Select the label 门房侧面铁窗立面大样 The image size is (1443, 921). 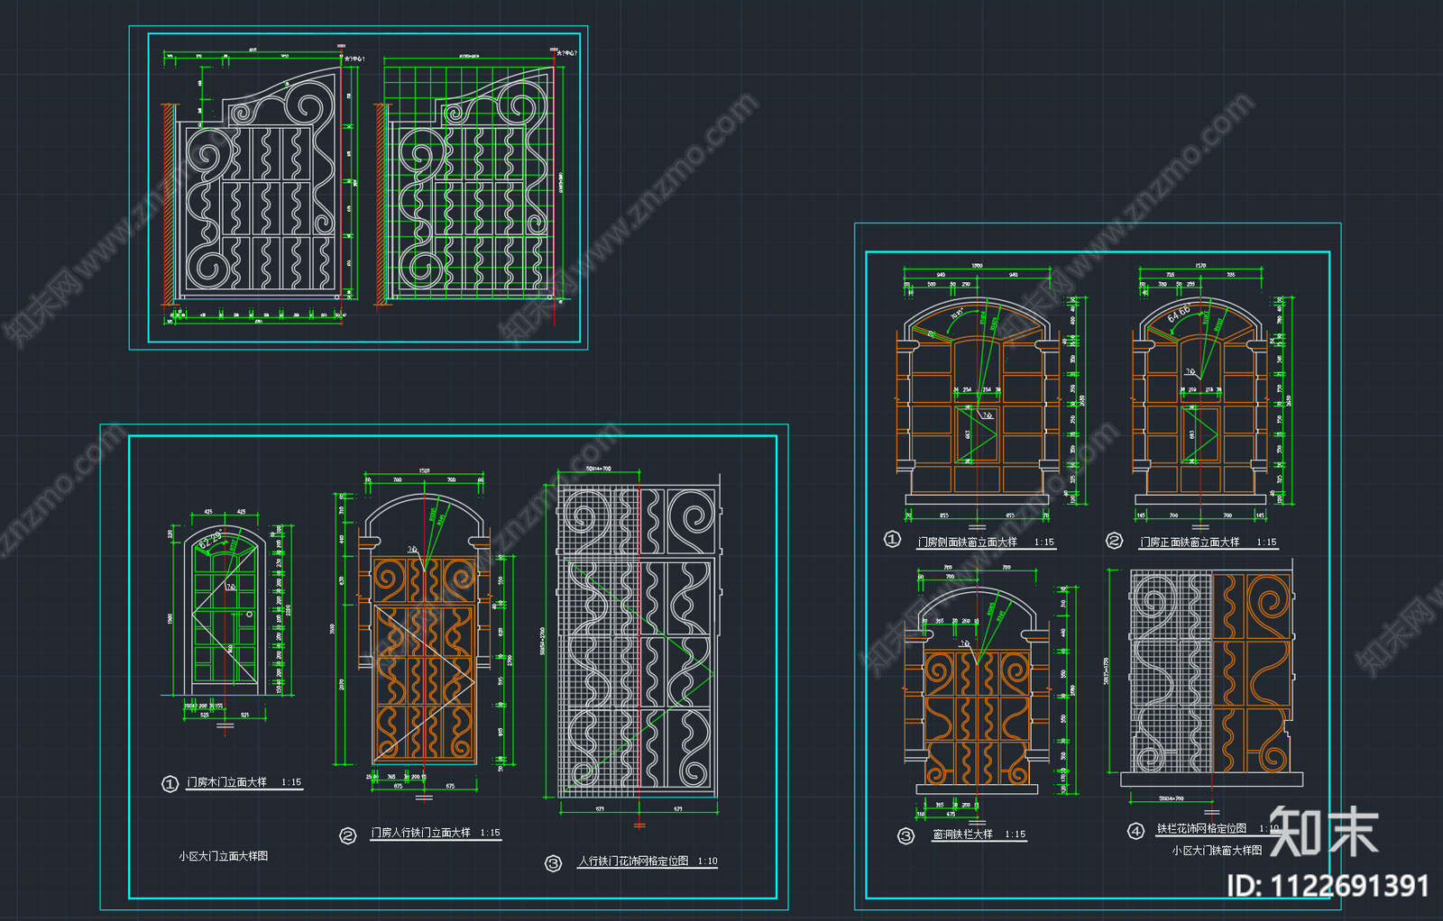pyautogui.click(x=967, y=542)
